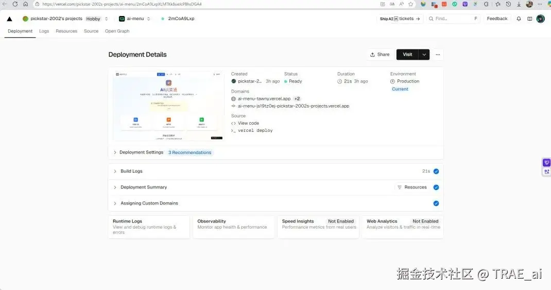551x290 pixels.
Task: Open team switcher arrows next to Hobby
Action: click(106, 19)
